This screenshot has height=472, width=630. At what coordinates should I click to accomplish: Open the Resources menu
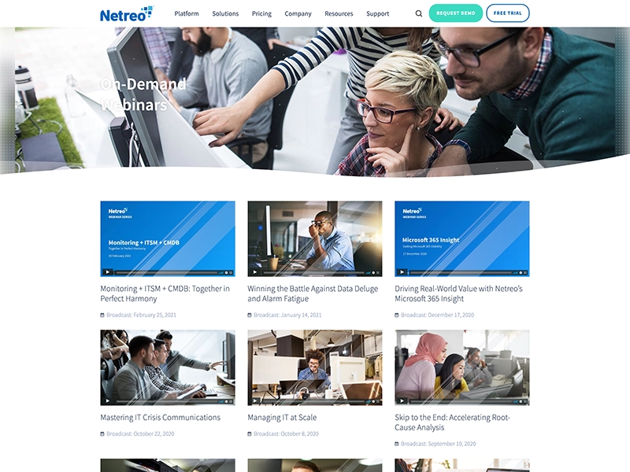[339, 13]
